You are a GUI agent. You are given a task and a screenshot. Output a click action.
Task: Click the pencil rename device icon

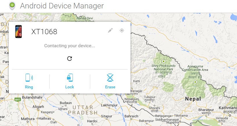(x=110, y=30)
